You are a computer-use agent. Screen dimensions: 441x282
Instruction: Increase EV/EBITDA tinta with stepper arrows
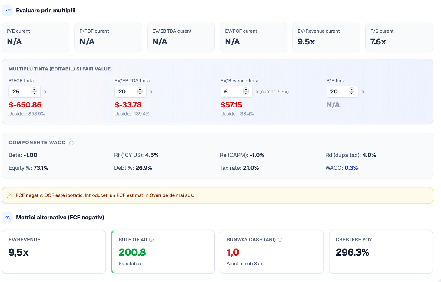click(140, 90)
